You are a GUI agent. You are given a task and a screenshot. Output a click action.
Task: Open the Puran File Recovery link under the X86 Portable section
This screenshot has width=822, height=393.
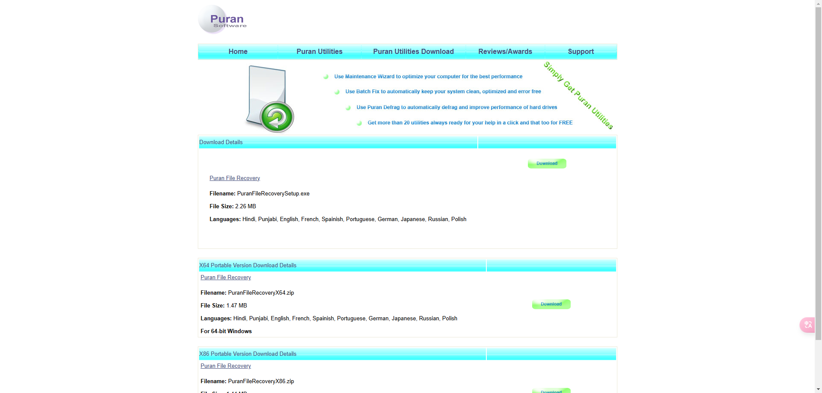226,366
